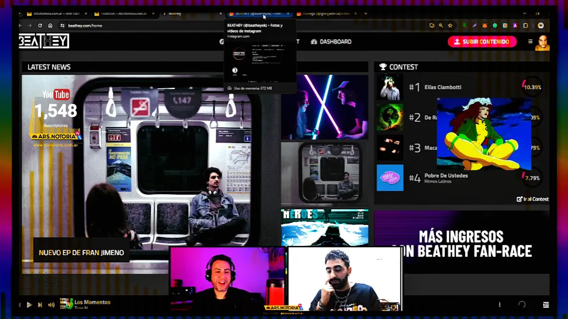Click the 10.39% vote ring for entry #1
The image size is (568, 319).
point(532,87)
